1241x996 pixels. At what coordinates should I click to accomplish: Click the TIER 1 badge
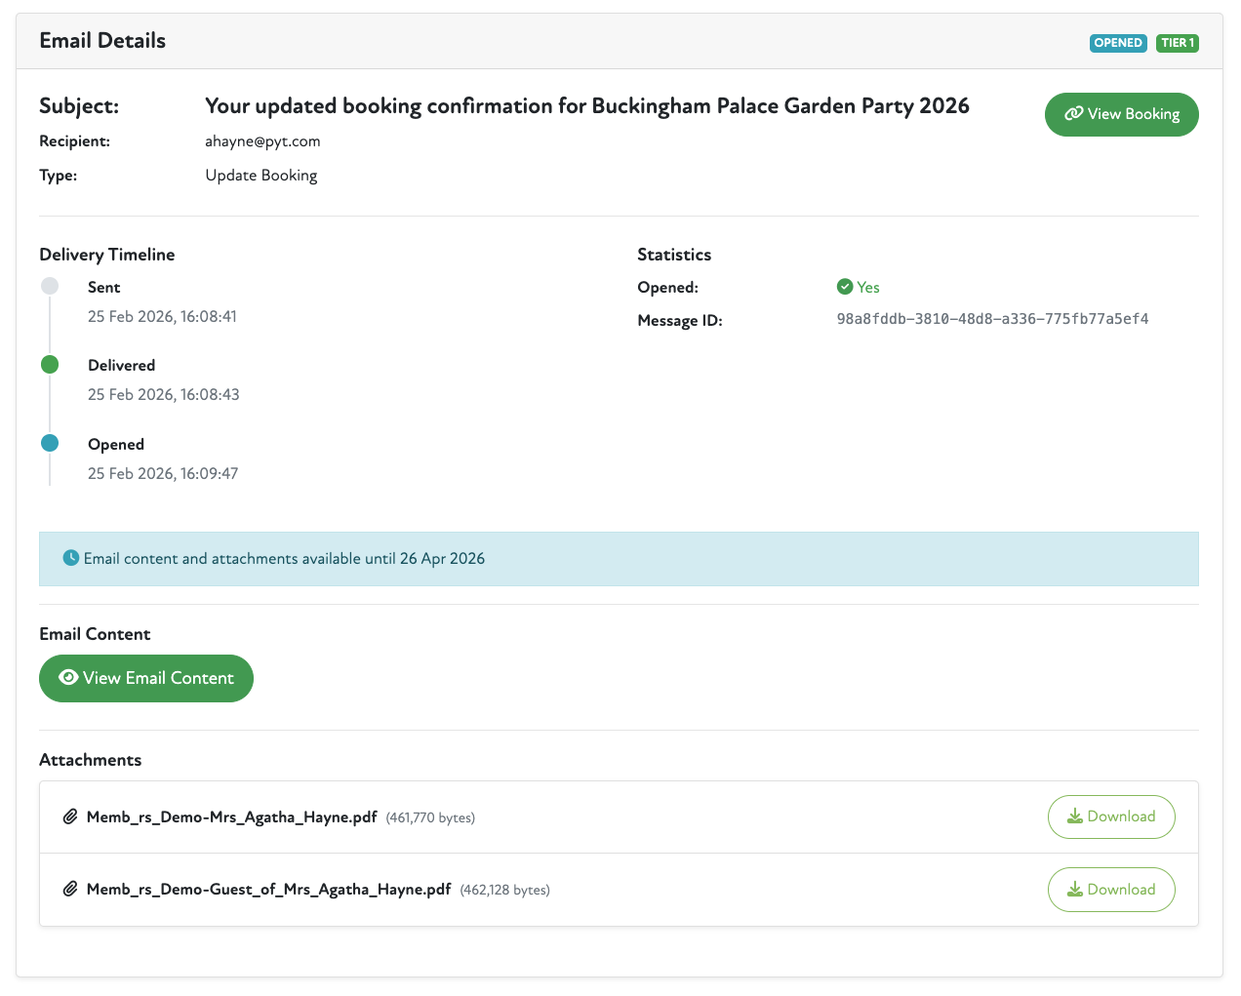(1177, 43)
